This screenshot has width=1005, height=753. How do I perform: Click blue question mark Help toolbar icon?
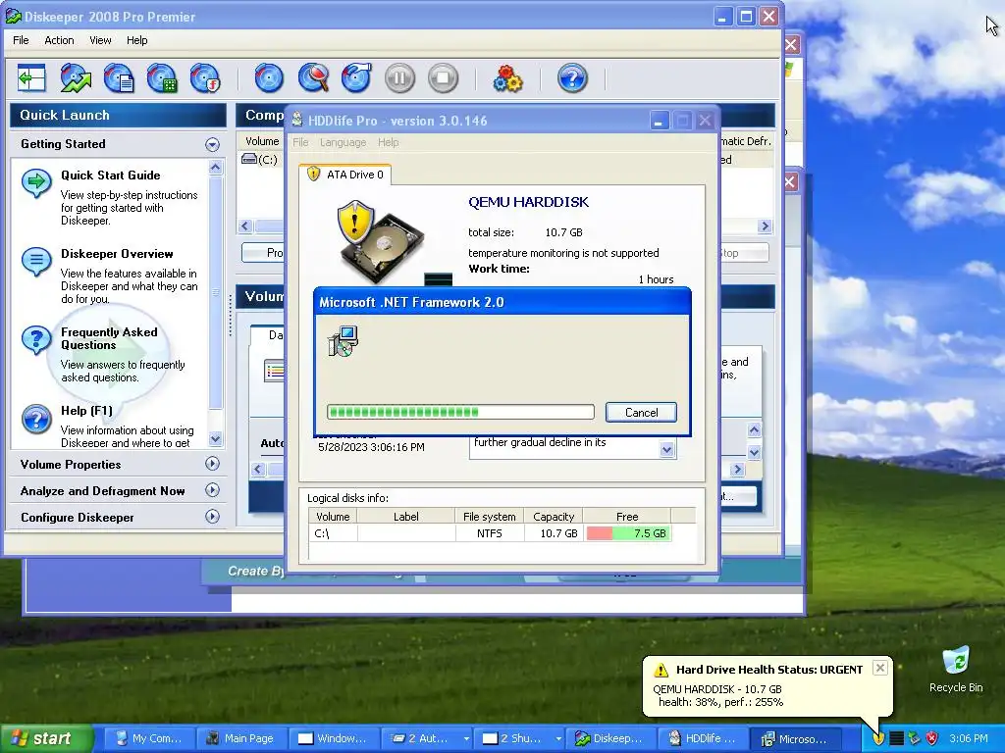(572, 78)
